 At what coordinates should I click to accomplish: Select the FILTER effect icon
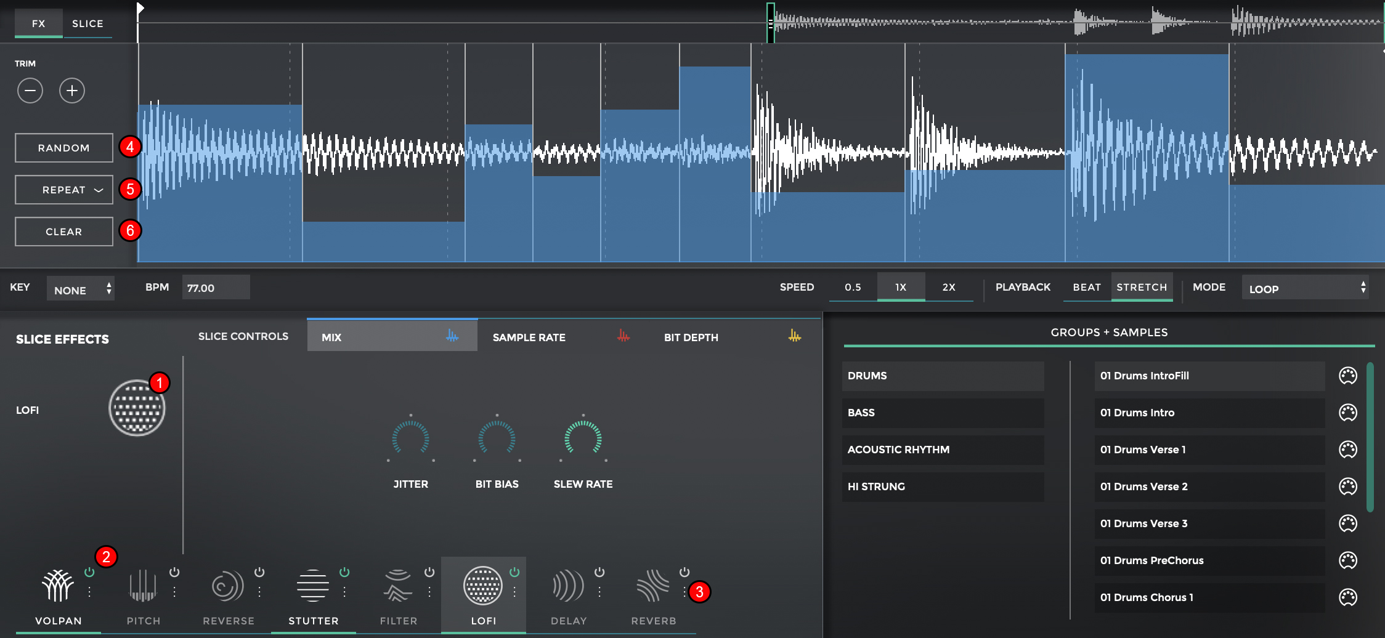(398, 585)
